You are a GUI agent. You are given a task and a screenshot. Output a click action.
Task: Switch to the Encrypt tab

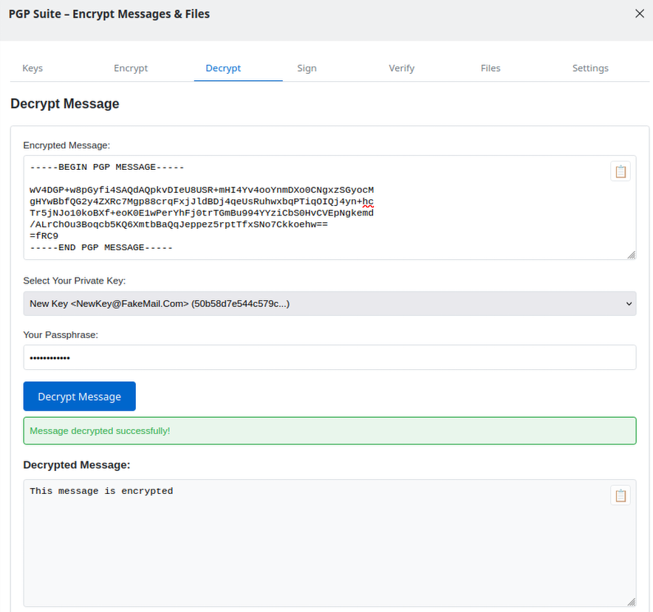click(x=131, y=68)
